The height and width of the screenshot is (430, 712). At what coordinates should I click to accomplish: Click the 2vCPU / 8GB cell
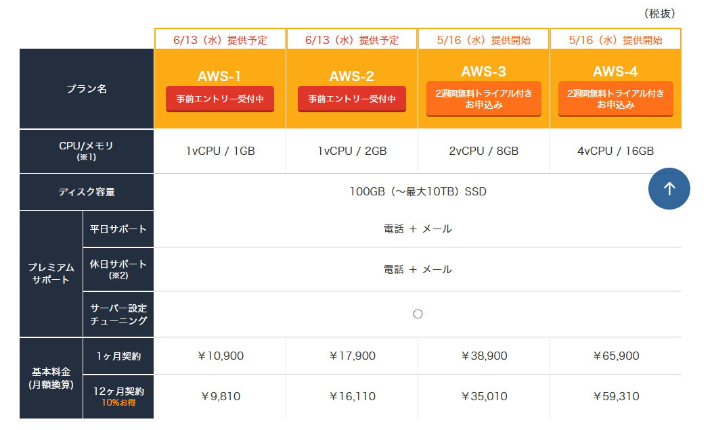tap(484, 151)
